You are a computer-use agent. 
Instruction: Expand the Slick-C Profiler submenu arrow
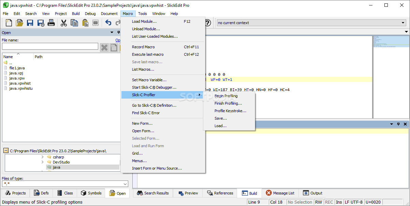click(200, 95)
